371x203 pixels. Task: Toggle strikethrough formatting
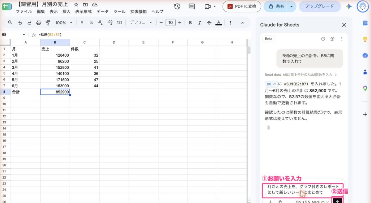coord(209,23)
